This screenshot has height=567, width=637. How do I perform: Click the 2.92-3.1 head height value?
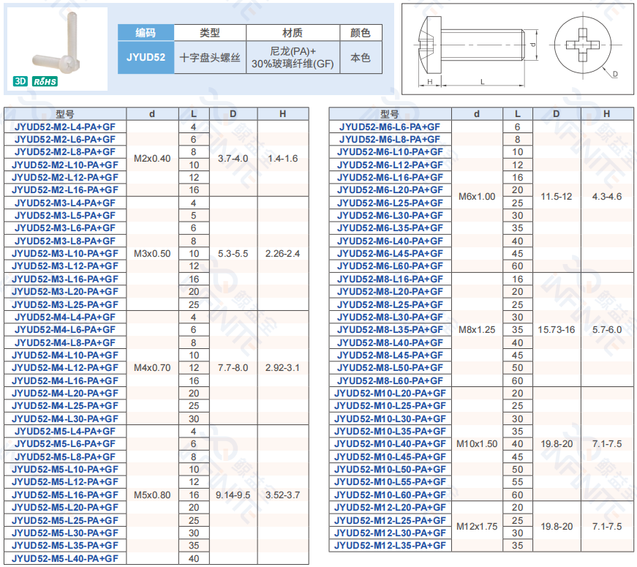tap(283, 368)
